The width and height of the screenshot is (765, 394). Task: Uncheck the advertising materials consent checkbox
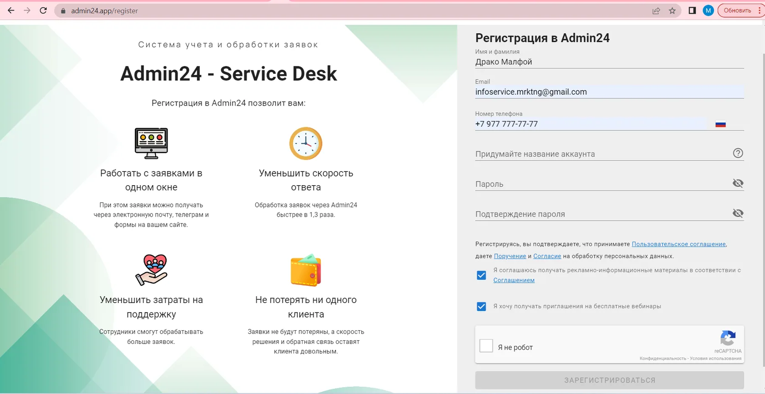click(481, 275)
